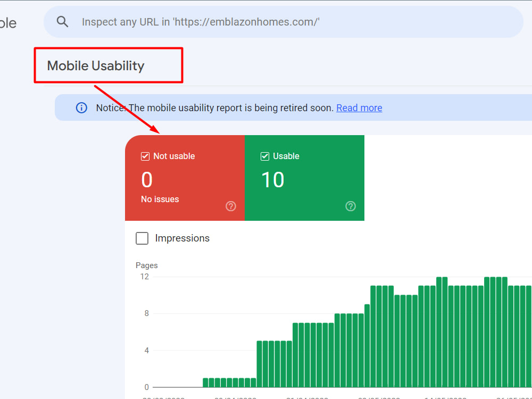
Task: Click the chart axis value '4'
Action: coord(147,350)
